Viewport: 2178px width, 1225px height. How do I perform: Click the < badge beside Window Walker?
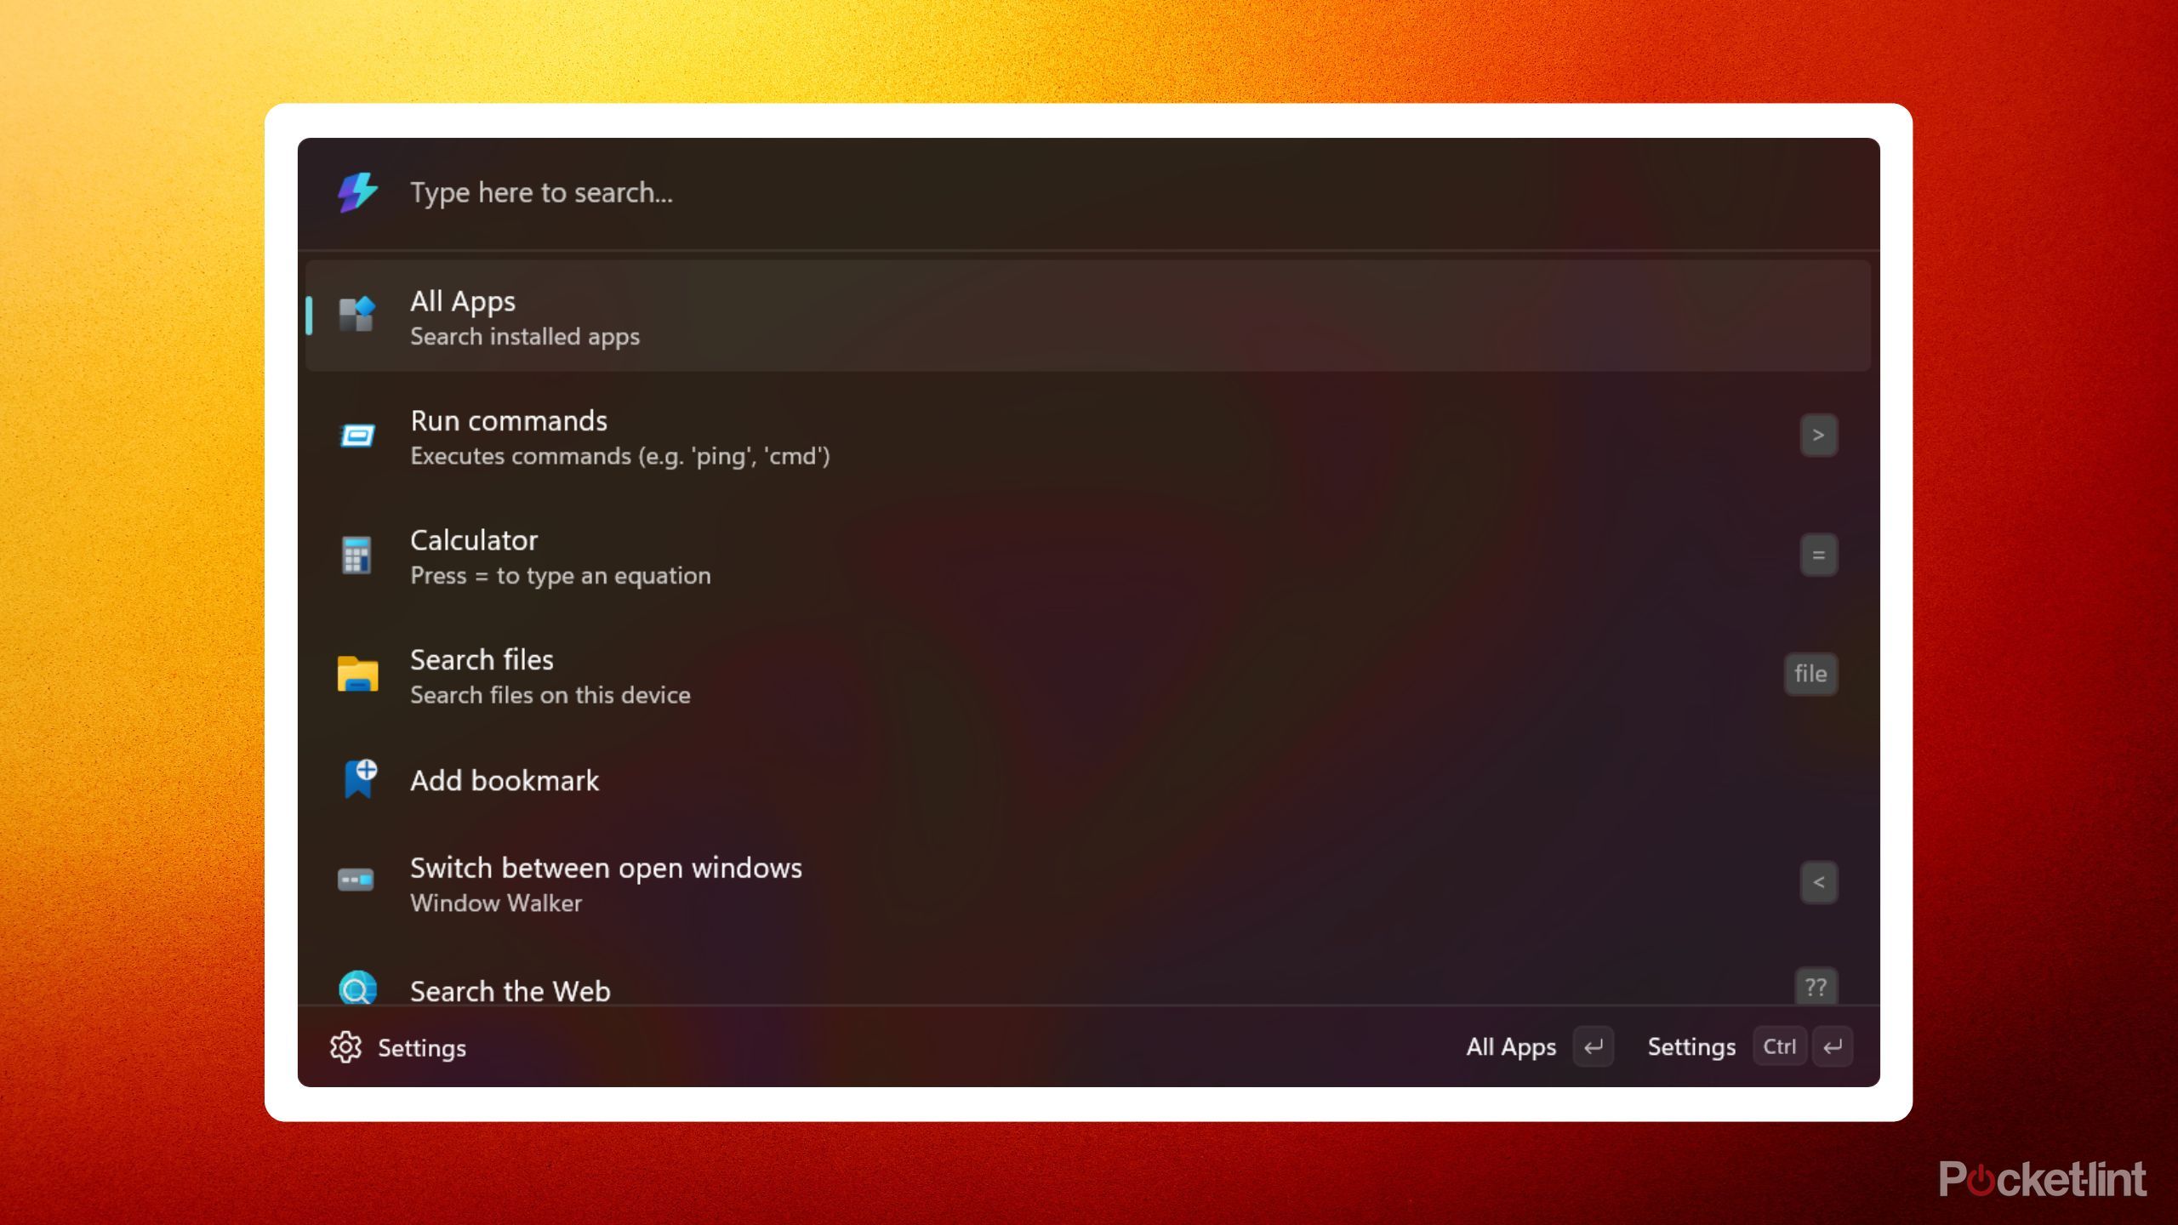point(1819,882)
